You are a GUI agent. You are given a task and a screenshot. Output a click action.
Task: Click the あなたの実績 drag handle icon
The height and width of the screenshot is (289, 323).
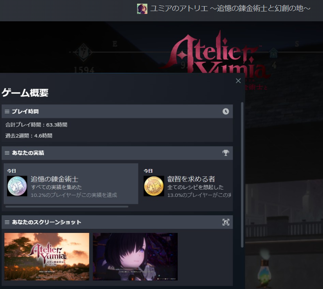[x=7, y=153]
